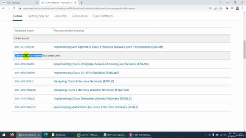The image size is (246, 138).
Task: Open the 350-401 ENCOR exam link
Action: (24, 47)
